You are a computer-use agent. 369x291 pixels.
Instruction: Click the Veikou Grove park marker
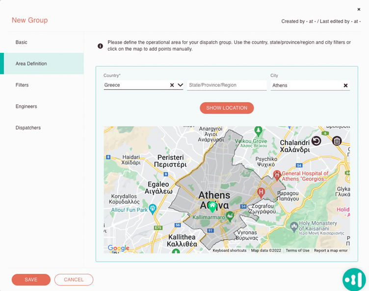(x=258, y=131)
